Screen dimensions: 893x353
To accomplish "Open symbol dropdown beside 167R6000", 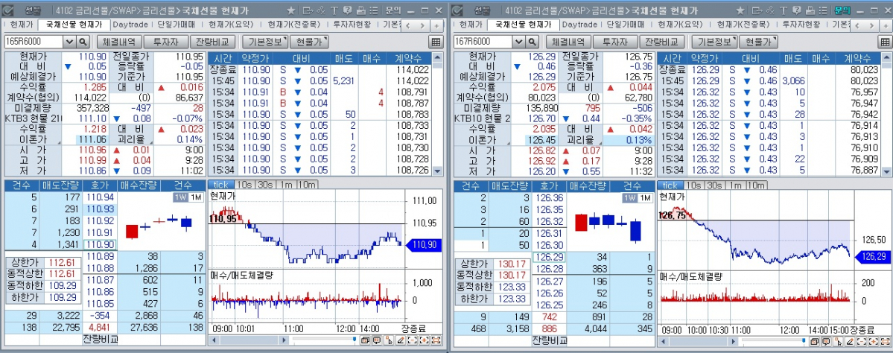I will click(519, 42).
